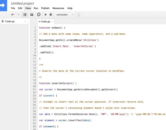Debug the script with the bug icon

click(x=51, y=15)
